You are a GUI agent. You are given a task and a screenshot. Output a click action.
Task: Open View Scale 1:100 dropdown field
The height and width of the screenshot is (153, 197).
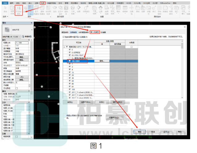22,43
